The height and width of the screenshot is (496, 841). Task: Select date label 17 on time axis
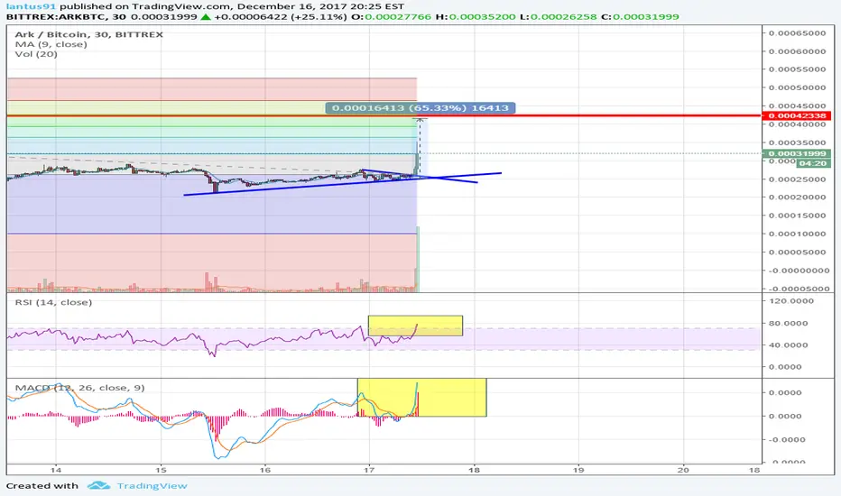pos(369,470)
